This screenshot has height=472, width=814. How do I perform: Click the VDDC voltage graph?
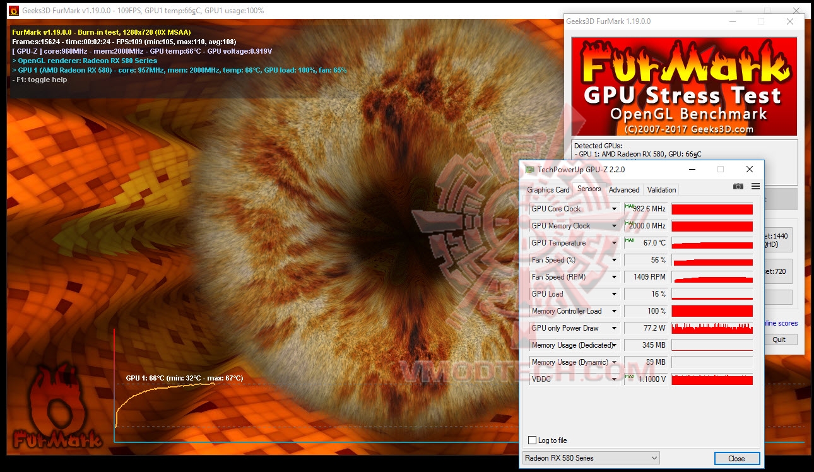(712, 379)
